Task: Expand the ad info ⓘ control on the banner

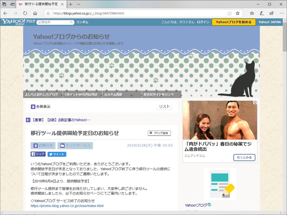Action: click(x=255, y=102)
